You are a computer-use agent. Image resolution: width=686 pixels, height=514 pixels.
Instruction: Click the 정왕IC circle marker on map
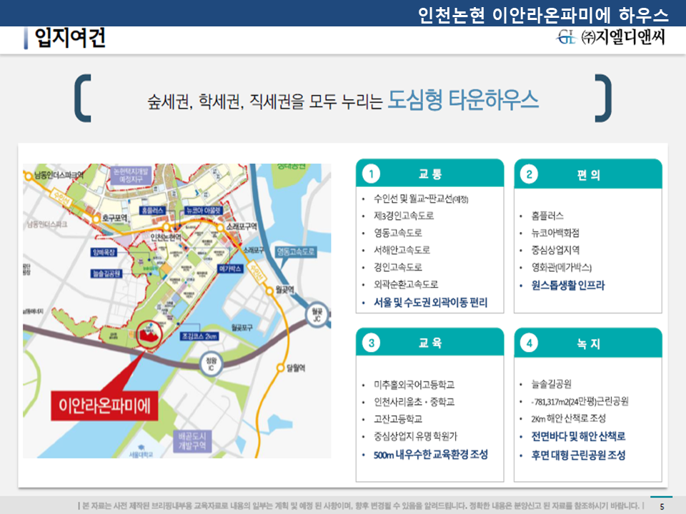tap(211, 364)
